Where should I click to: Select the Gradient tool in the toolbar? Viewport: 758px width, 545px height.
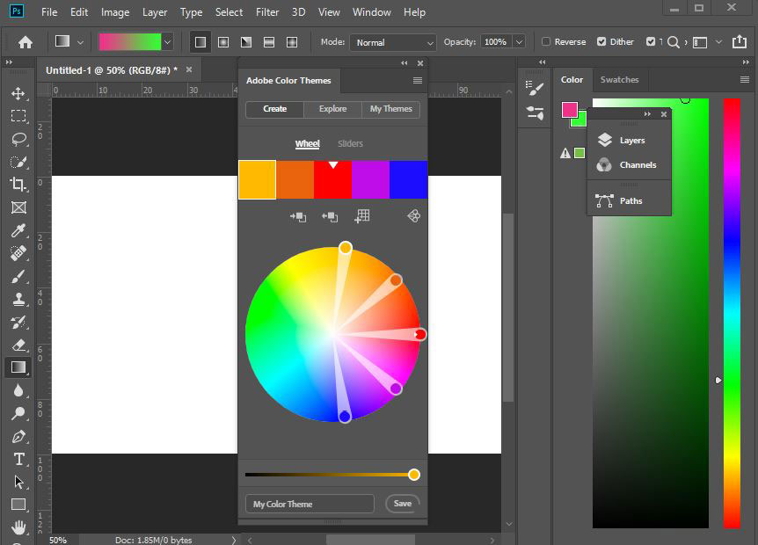[x=18, y=367]
